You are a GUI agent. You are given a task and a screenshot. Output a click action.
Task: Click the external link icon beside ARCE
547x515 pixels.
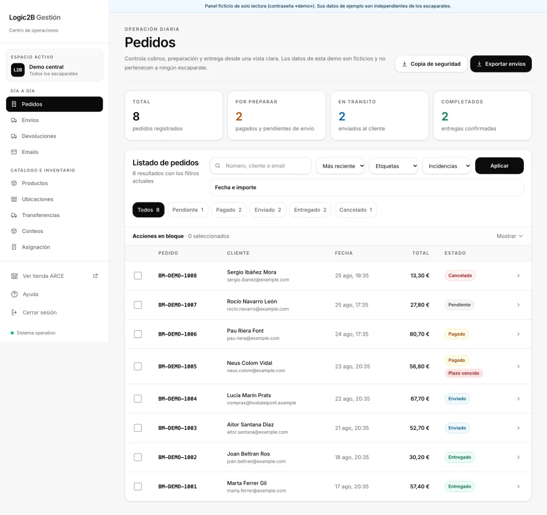tap(95, 275)
